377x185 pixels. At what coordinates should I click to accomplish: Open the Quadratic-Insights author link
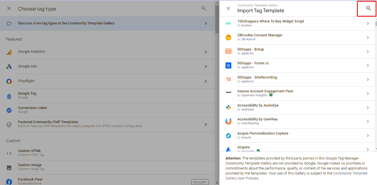[x=254, y=95]
